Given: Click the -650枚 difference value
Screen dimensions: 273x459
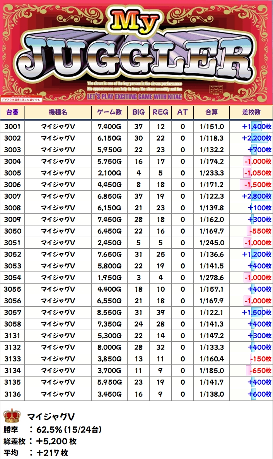Looking at the screenshot, I should pyautogui.click(x=260, y=371).
